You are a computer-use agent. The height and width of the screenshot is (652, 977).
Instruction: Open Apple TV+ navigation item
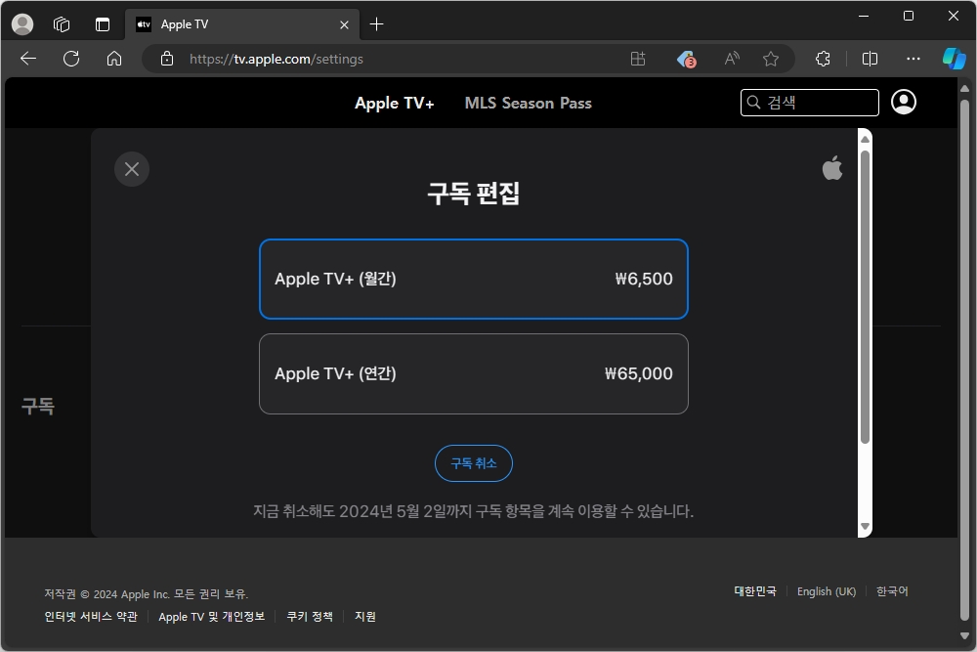(x=395, y=103)
